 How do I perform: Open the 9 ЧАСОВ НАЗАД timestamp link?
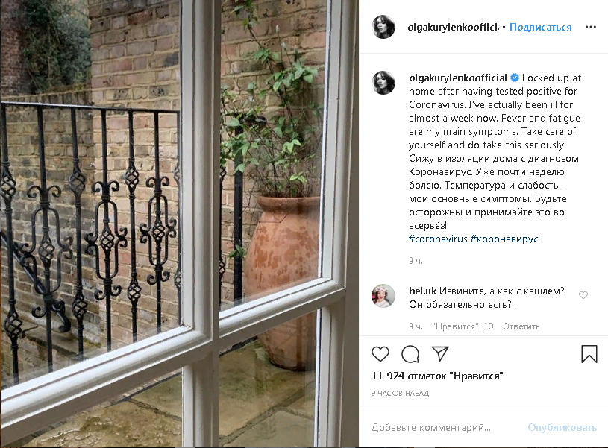pos(400,394)
